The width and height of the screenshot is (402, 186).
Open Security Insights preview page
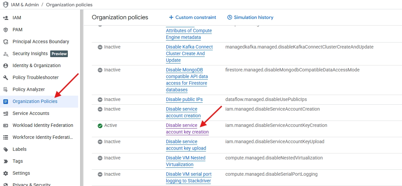[x=30, y=53]
